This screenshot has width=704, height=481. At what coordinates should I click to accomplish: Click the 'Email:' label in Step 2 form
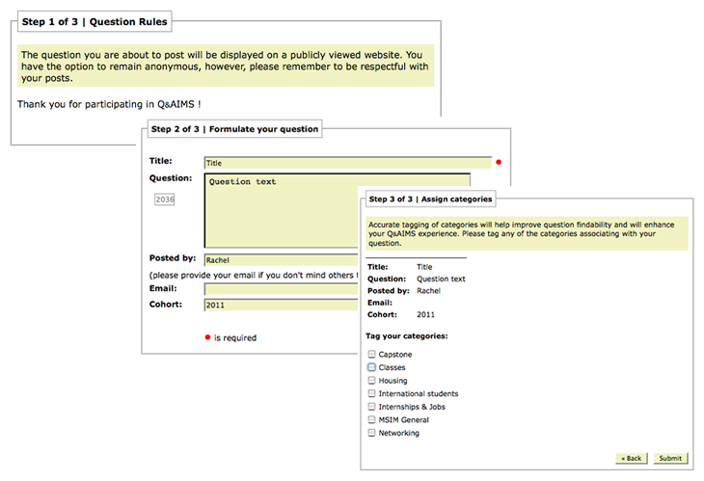pos(163,288)
